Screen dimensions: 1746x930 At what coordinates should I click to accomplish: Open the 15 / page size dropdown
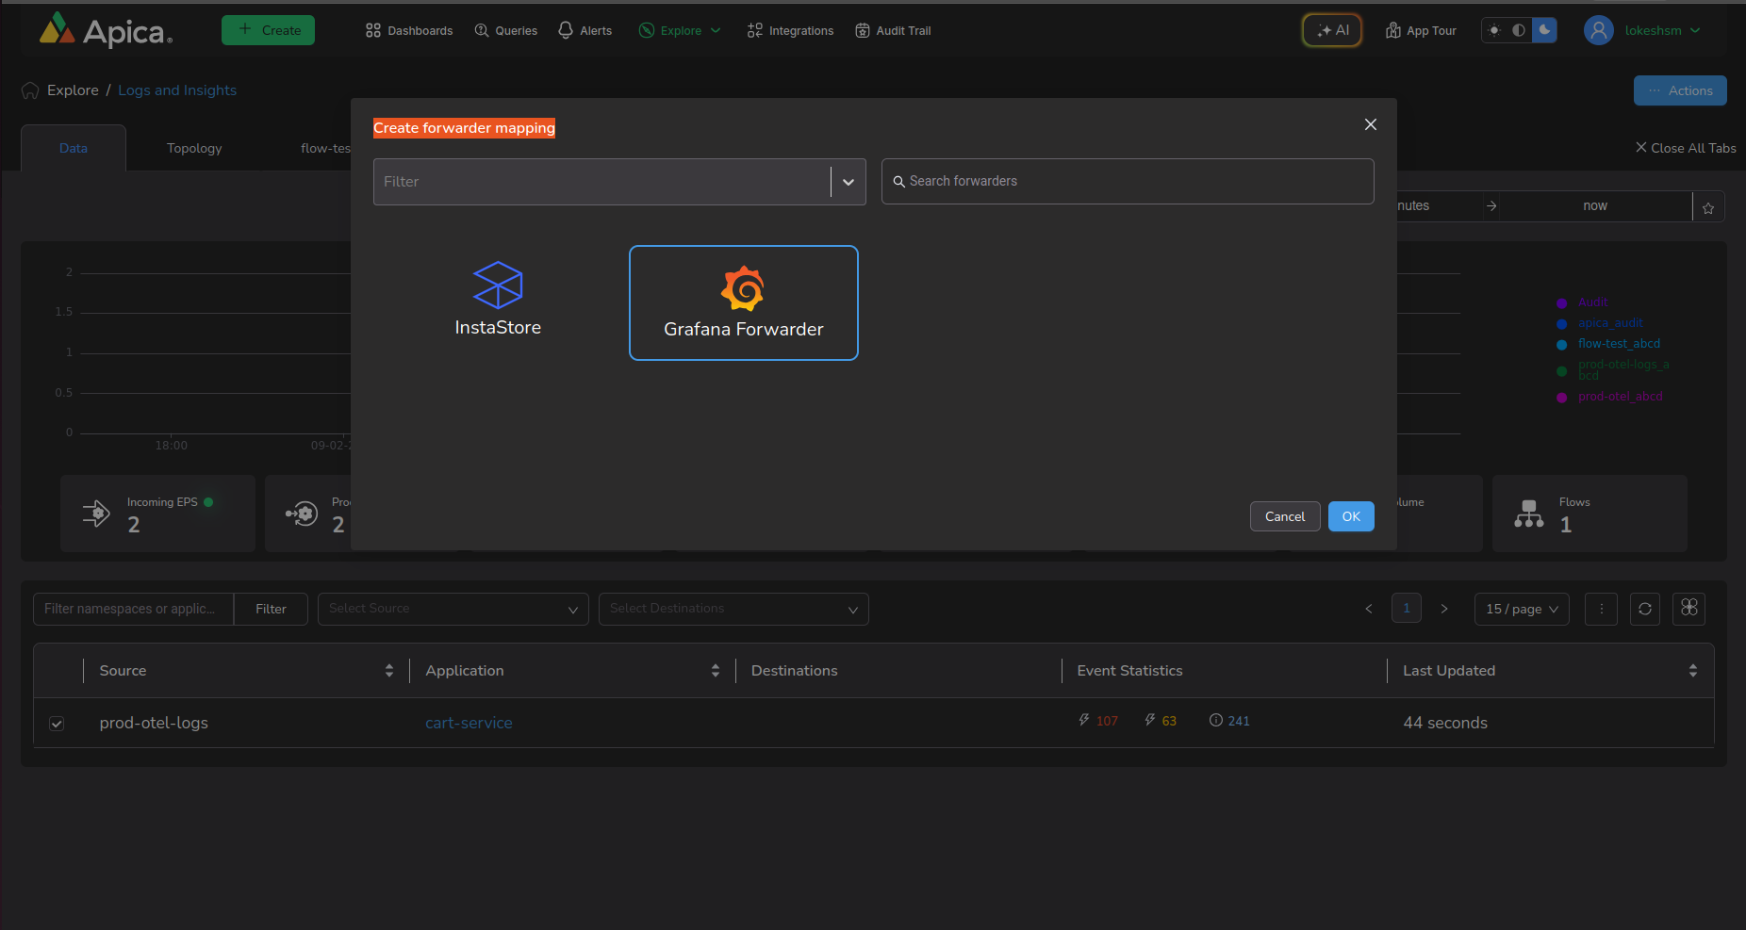pyautogui.click(x=1521, y=609)
